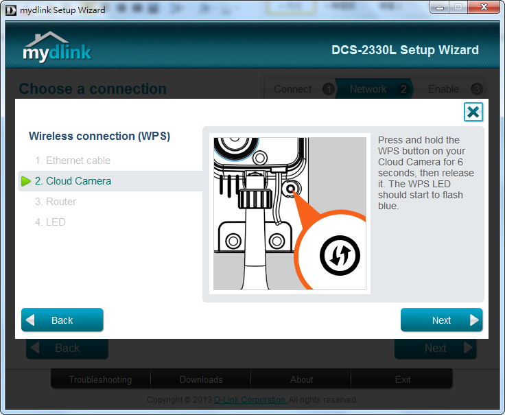Select step 3 Router
The width and height of the screenshot is (505, 415).
tap(56, 202)
